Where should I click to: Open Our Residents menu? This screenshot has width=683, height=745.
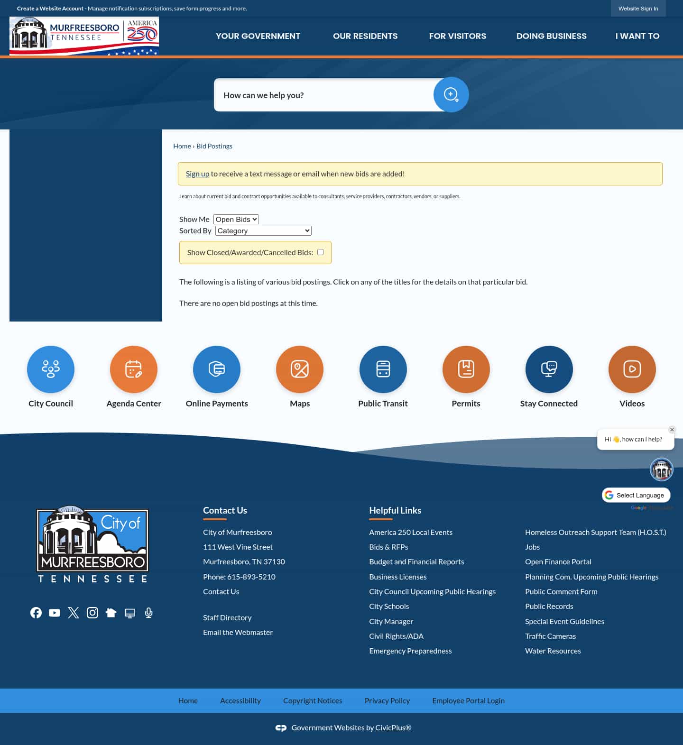pos(365,36)
